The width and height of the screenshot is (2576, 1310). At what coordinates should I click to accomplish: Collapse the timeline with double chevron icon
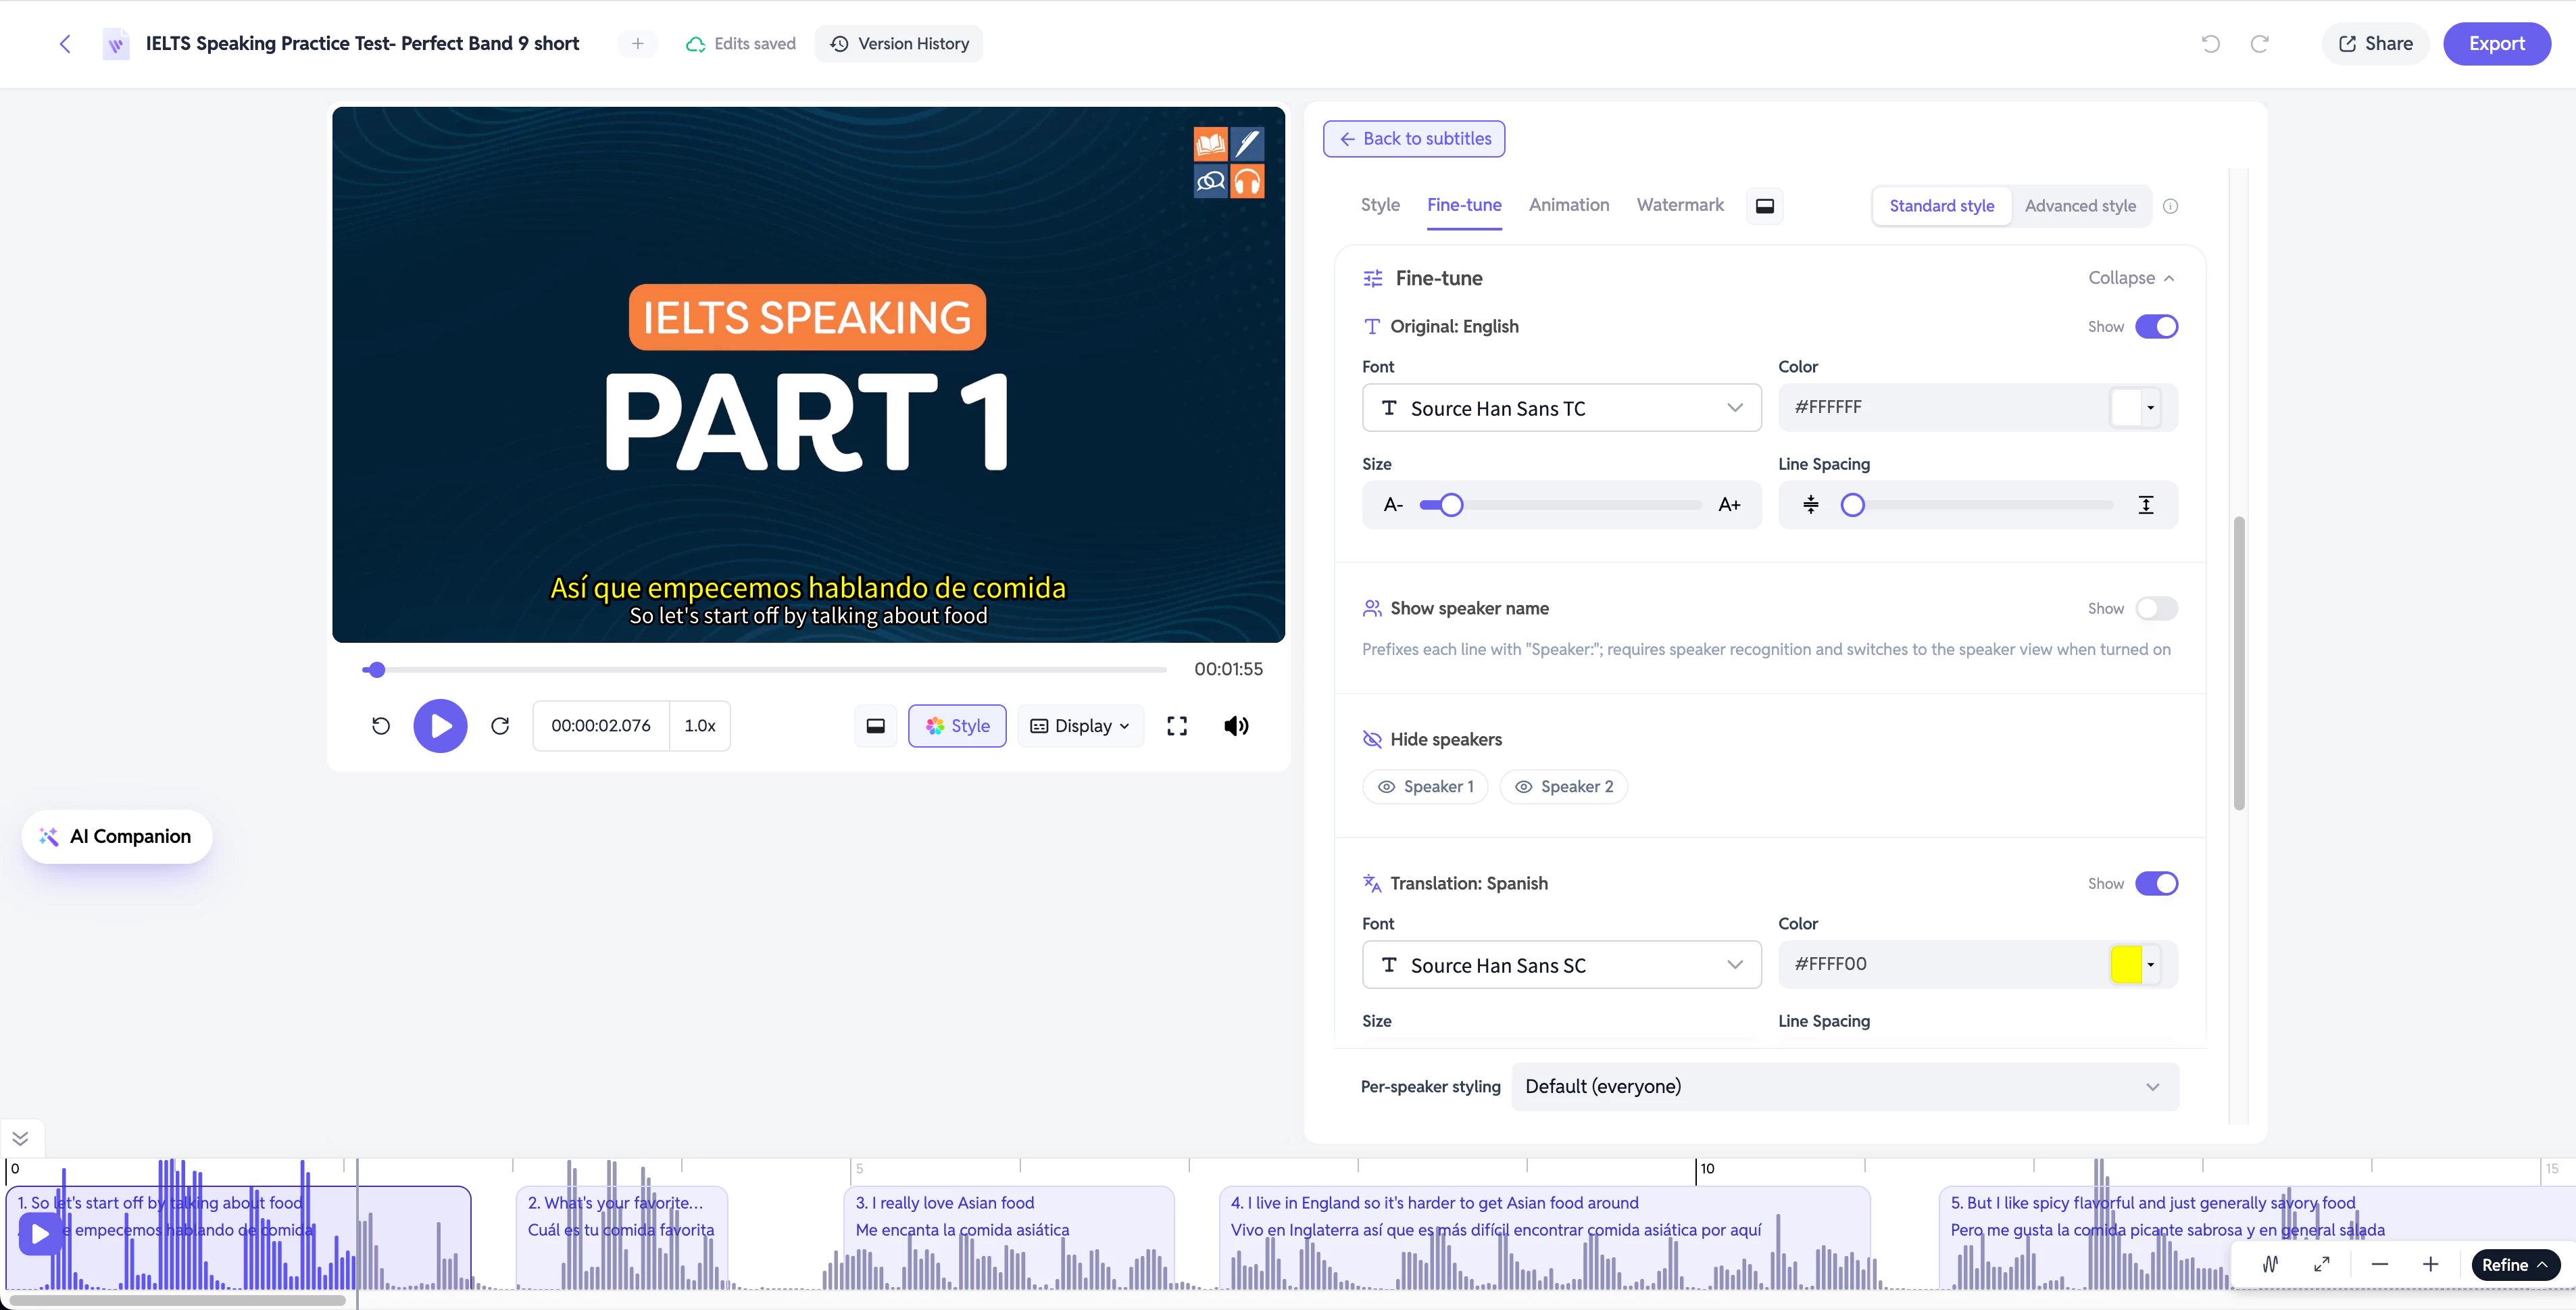pos(20,1138)
